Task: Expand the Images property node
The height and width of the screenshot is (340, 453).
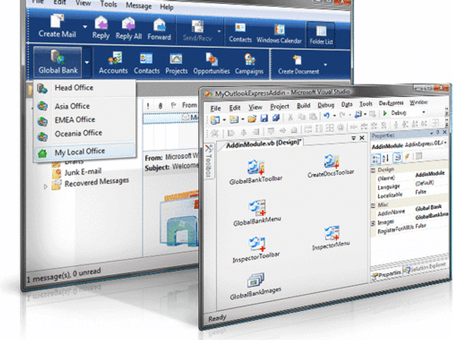Action: click(374, 223)
